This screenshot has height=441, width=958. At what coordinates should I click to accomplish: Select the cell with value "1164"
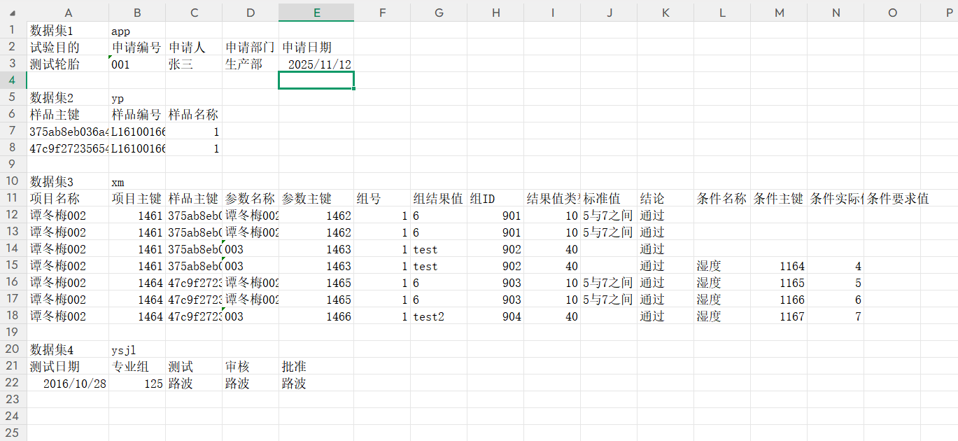pos(779,265)
